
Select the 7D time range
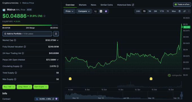[x=144, y=11]
